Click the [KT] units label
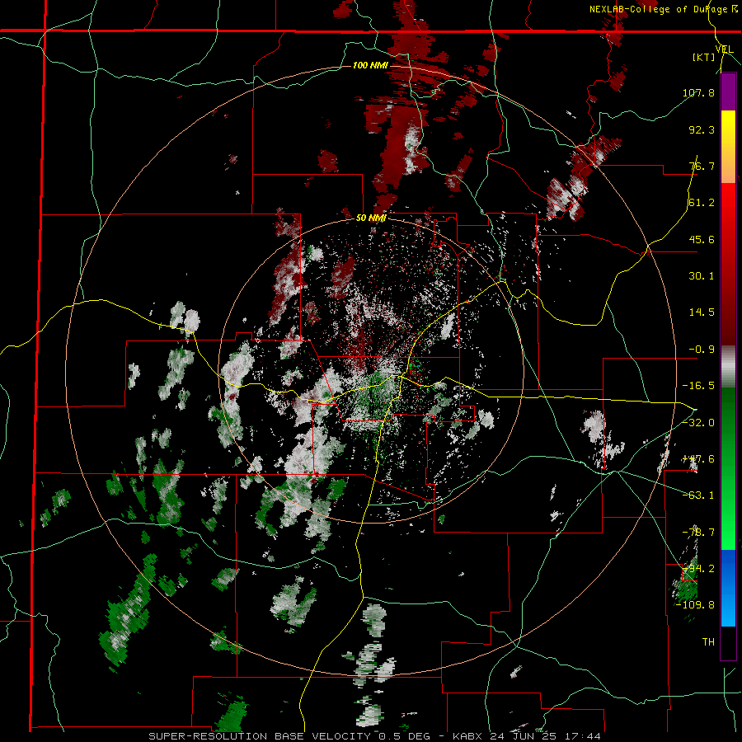 [x=704, y=57]
